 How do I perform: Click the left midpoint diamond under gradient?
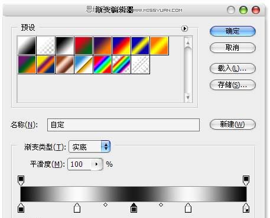click(105, 205)
